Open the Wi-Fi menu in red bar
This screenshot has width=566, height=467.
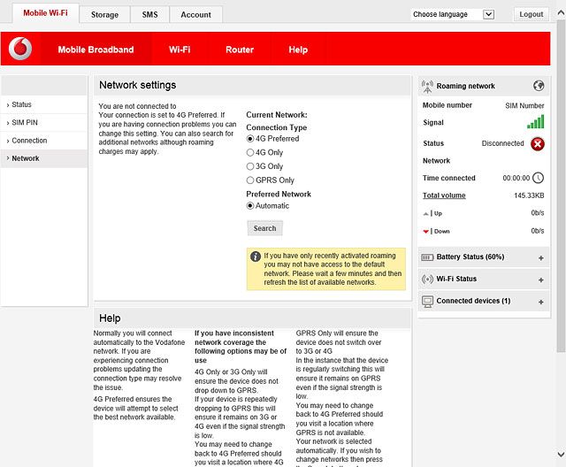pos(180,50)
